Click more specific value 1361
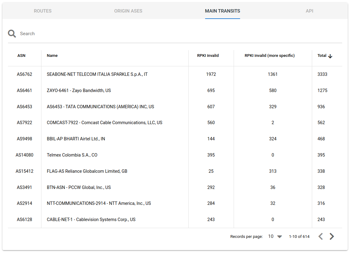The image size is (352, 255). [273, 74]
